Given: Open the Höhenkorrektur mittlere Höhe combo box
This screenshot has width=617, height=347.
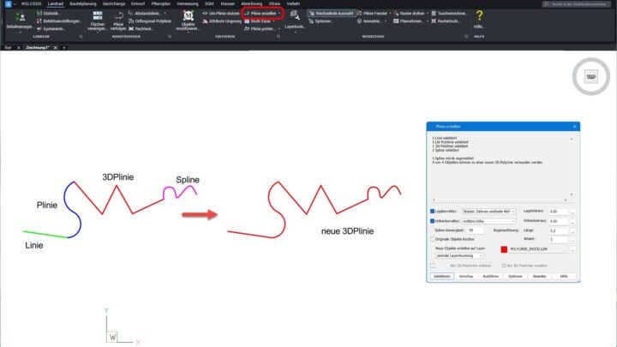Looking at the screenshot, I should click(488, 221).
